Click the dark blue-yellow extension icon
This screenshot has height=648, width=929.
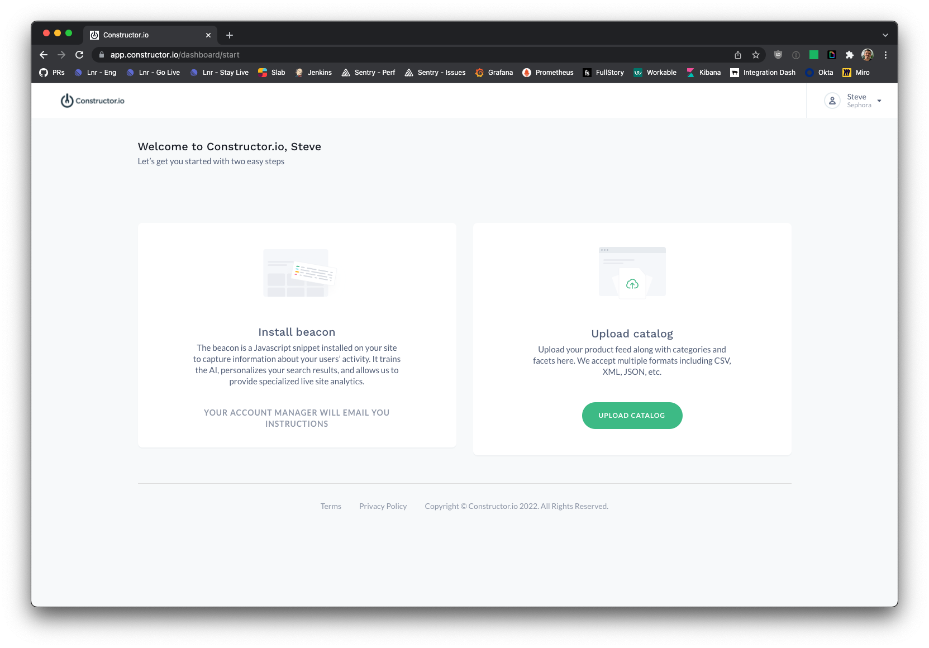pos(831,55)
